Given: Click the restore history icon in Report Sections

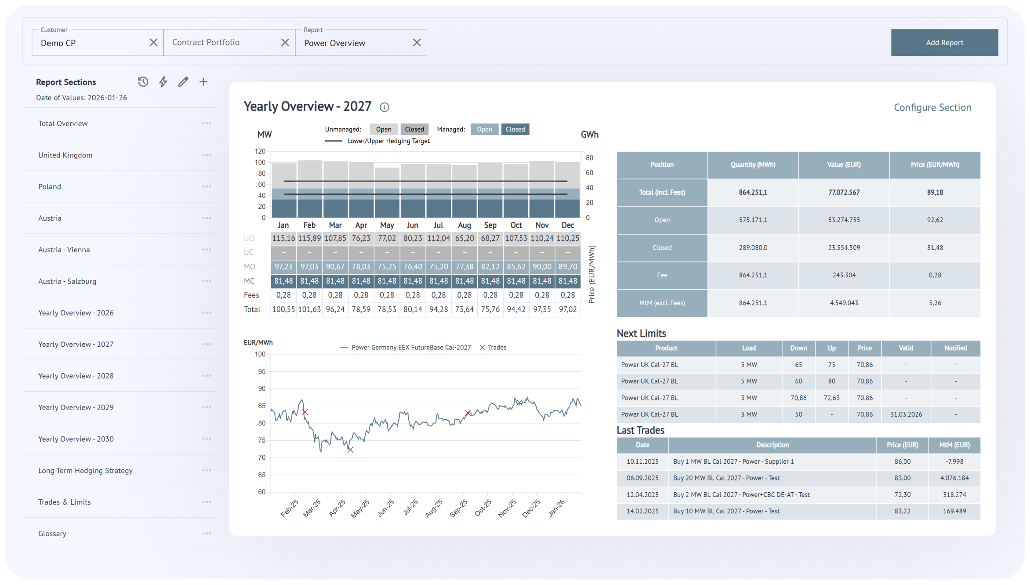Looking at the screenshot, I should click(143, 81).
